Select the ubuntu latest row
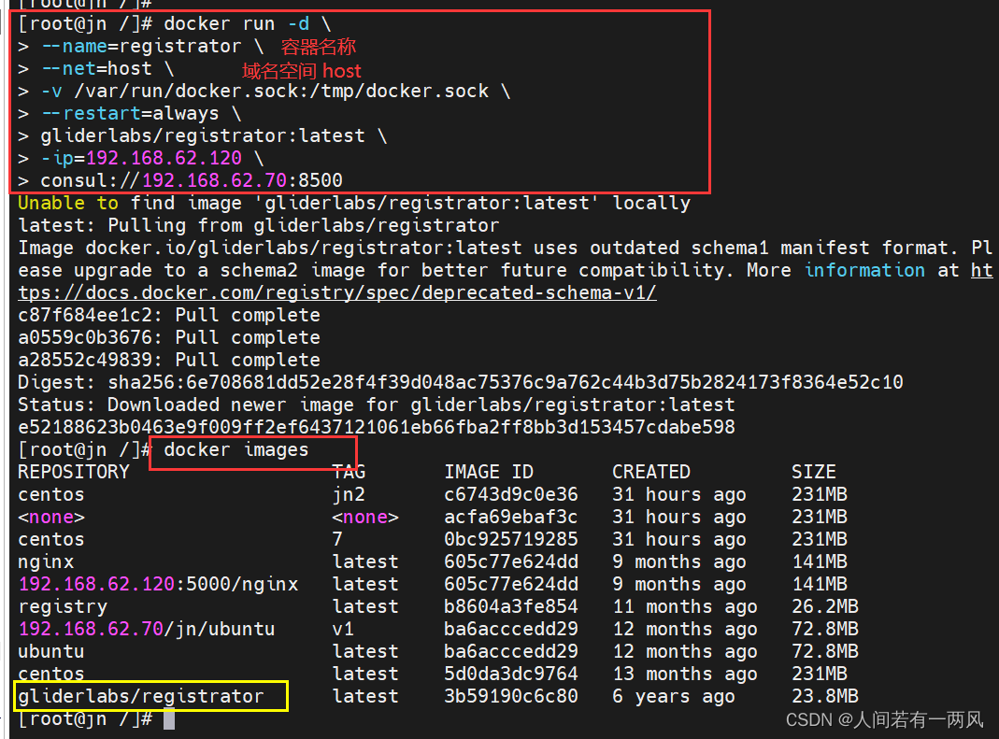The height and width of the screenshot is (739, 999). coord(50,651)
